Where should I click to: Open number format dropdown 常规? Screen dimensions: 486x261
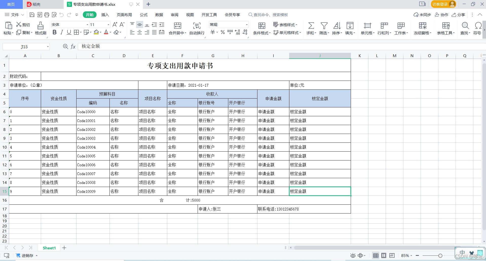click(247, 25)
